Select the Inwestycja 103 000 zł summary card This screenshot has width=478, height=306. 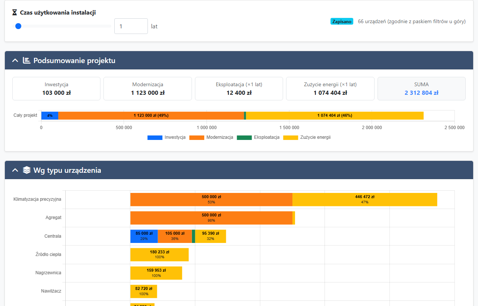pyautogui.click(x=56, y=89)
